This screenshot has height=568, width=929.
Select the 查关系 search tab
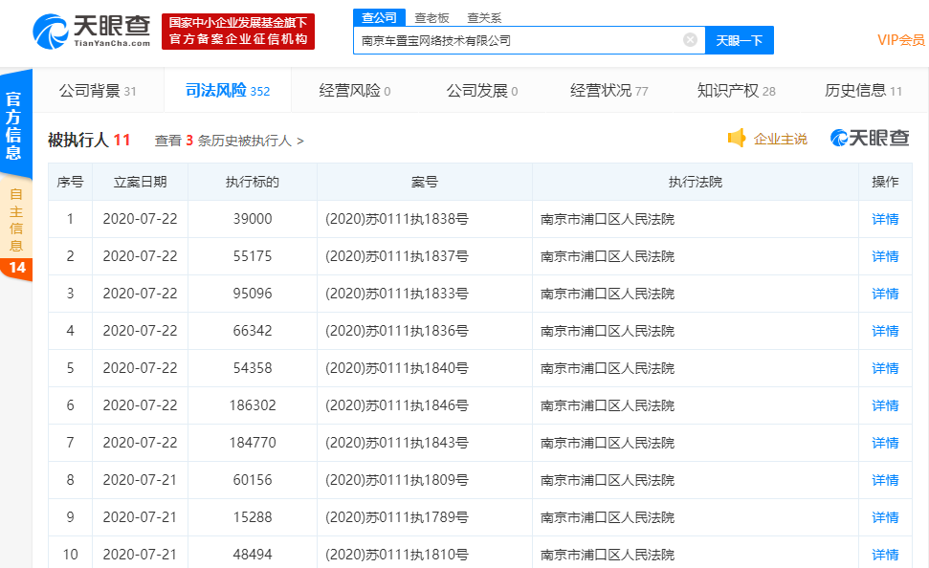click(485, 18)
